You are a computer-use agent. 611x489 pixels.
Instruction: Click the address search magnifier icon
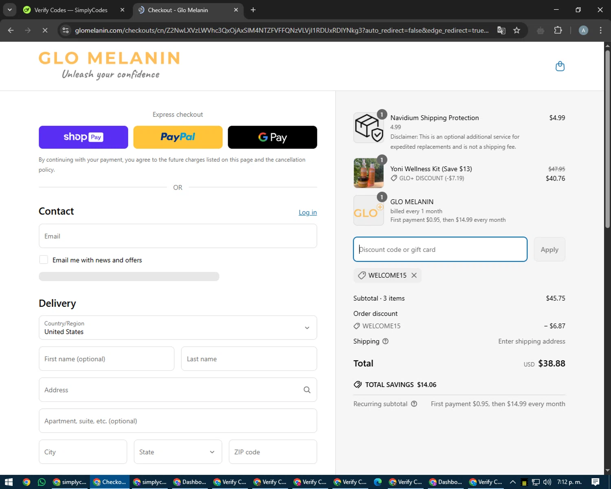pos(307,390)
